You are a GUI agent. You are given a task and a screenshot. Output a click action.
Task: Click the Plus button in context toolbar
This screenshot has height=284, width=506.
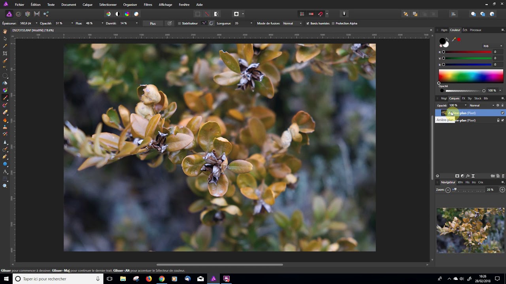tap(153, 23)
